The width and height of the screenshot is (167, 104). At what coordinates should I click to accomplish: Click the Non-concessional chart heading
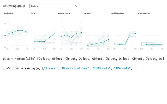(64, 13)
